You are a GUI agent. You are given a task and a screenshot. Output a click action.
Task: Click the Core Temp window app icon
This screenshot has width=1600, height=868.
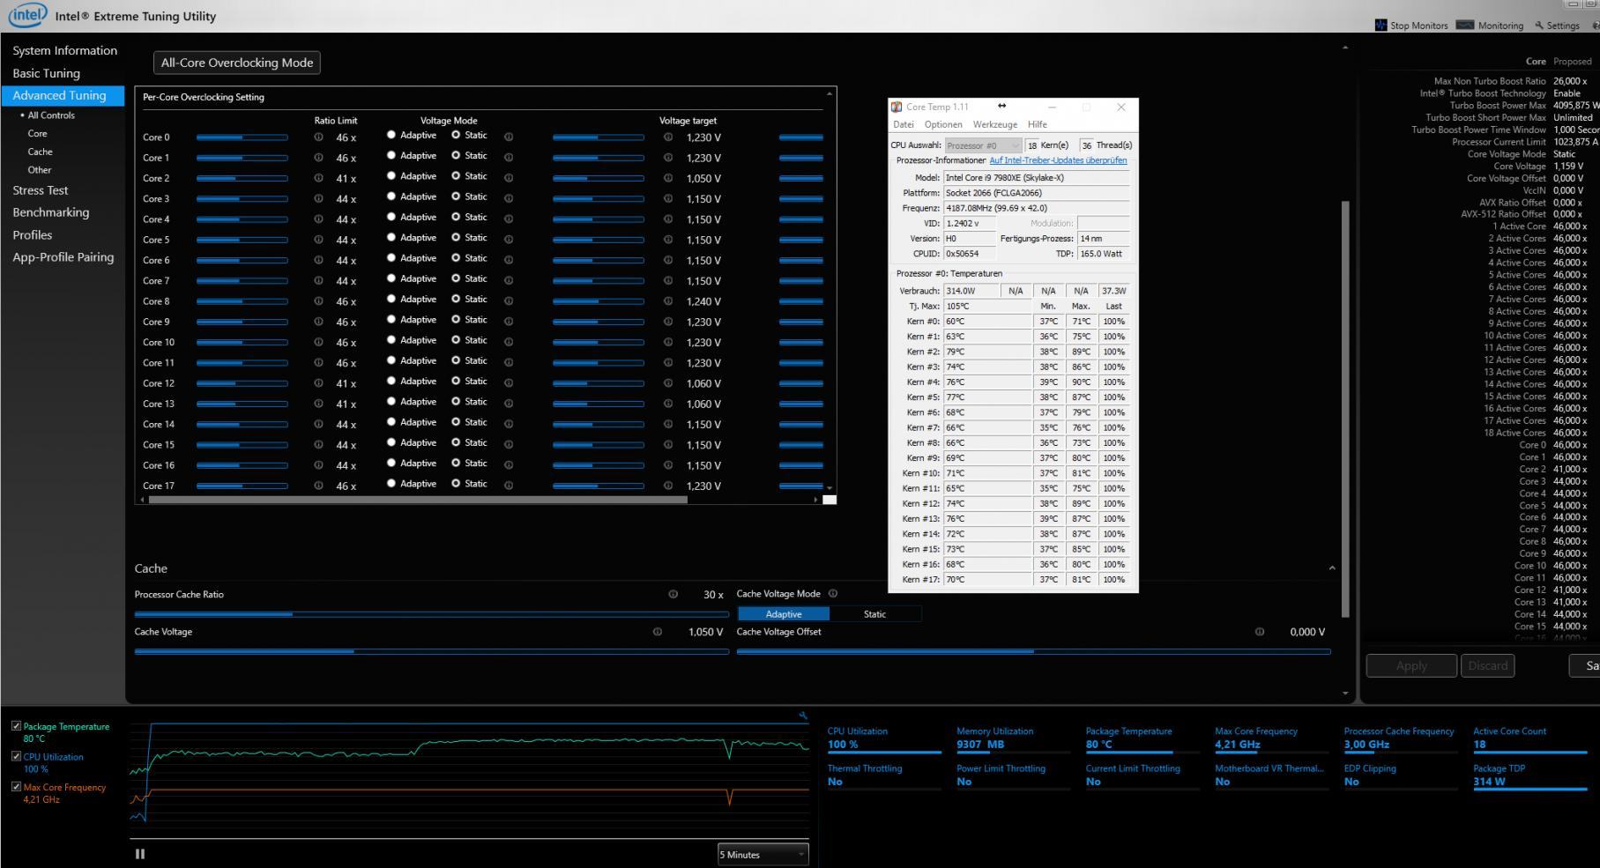pos(897,107)
